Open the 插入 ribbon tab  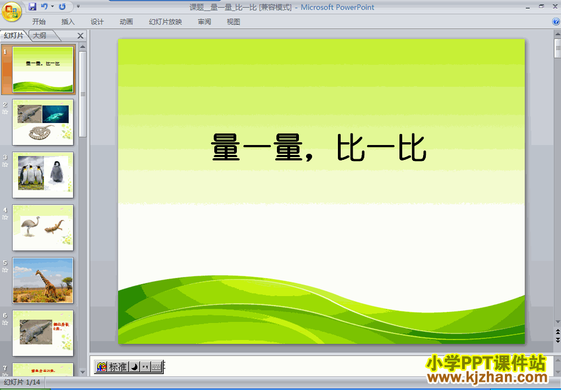coord(68,22)
